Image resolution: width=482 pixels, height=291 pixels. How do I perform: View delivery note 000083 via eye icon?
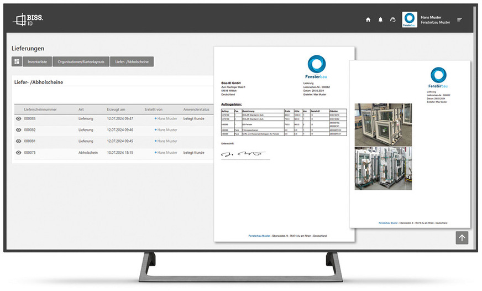click(18, 119)
